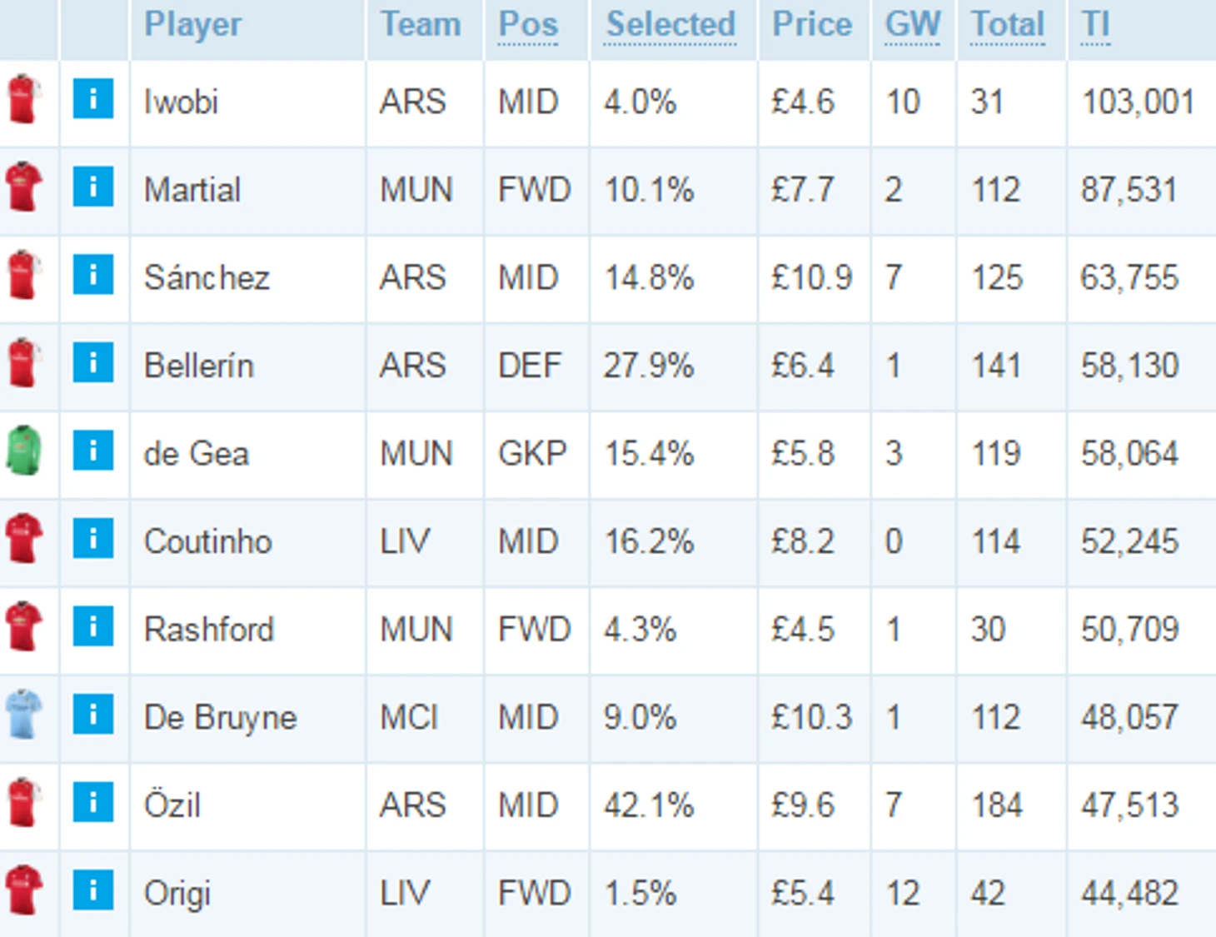1216x937 pixels.
Task: Click the Price column header
Action: click(x=812, y=24)
